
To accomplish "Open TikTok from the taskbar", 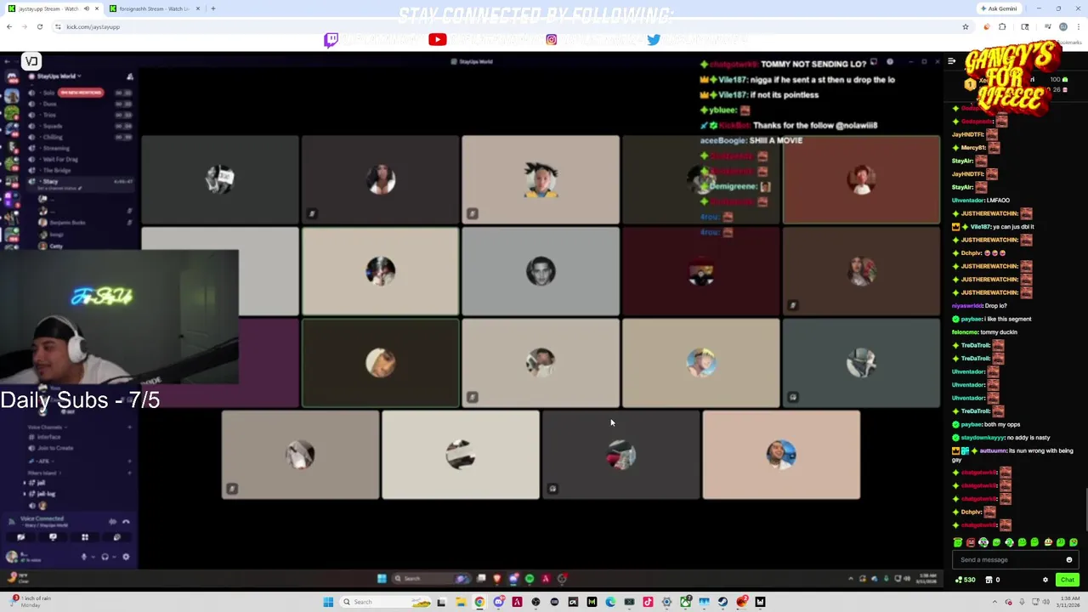I will [648, 602].
